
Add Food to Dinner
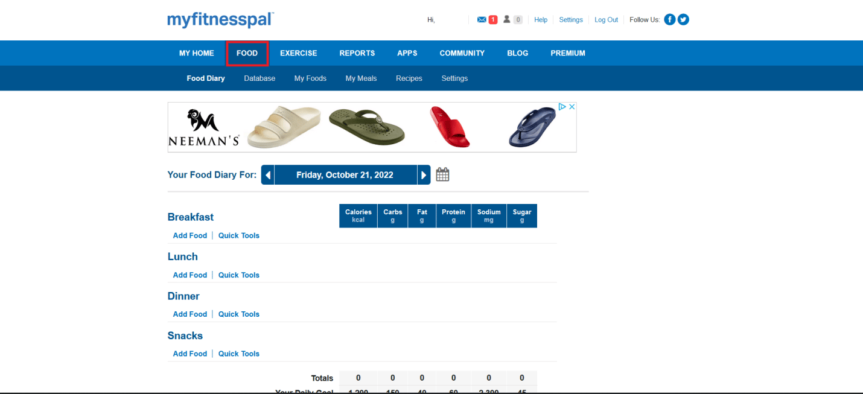click(190, 314)
